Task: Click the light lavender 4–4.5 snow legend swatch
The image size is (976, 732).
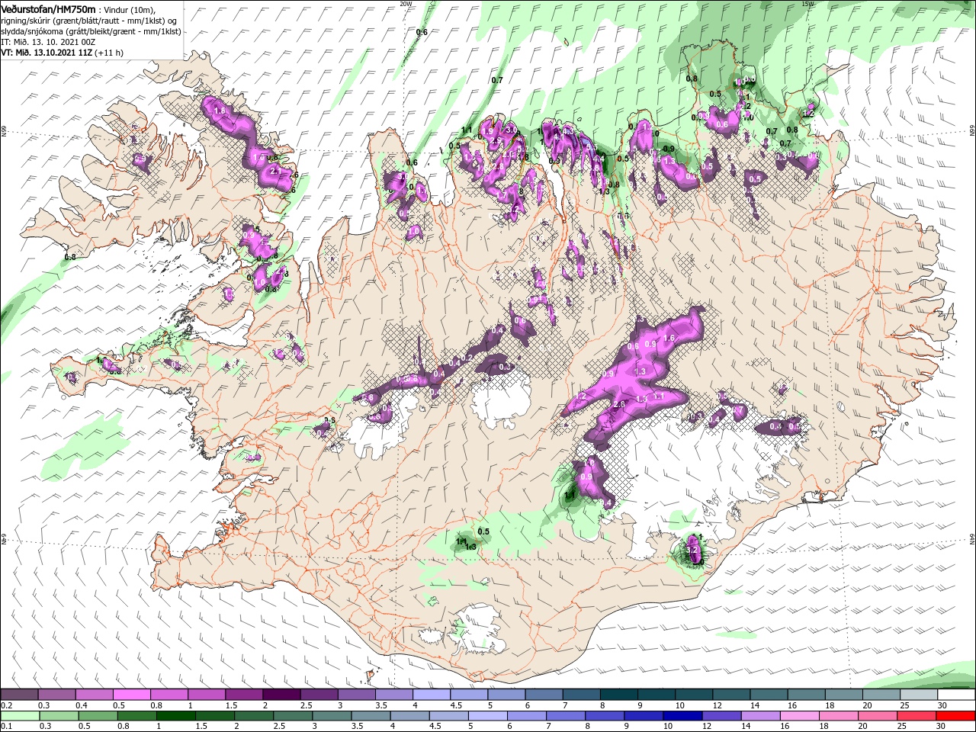Action: pos(430,695)
